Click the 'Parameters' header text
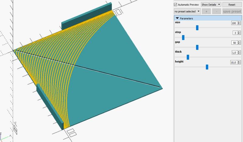 [x=186, y=18]
